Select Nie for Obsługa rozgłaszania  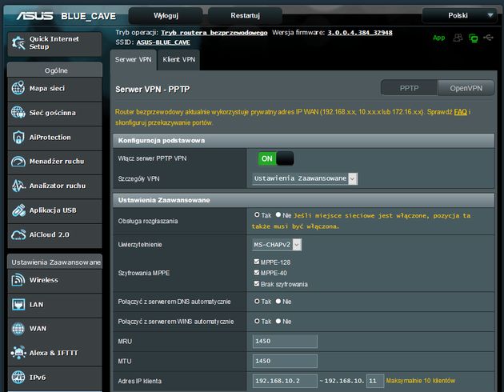coord(278,214)
